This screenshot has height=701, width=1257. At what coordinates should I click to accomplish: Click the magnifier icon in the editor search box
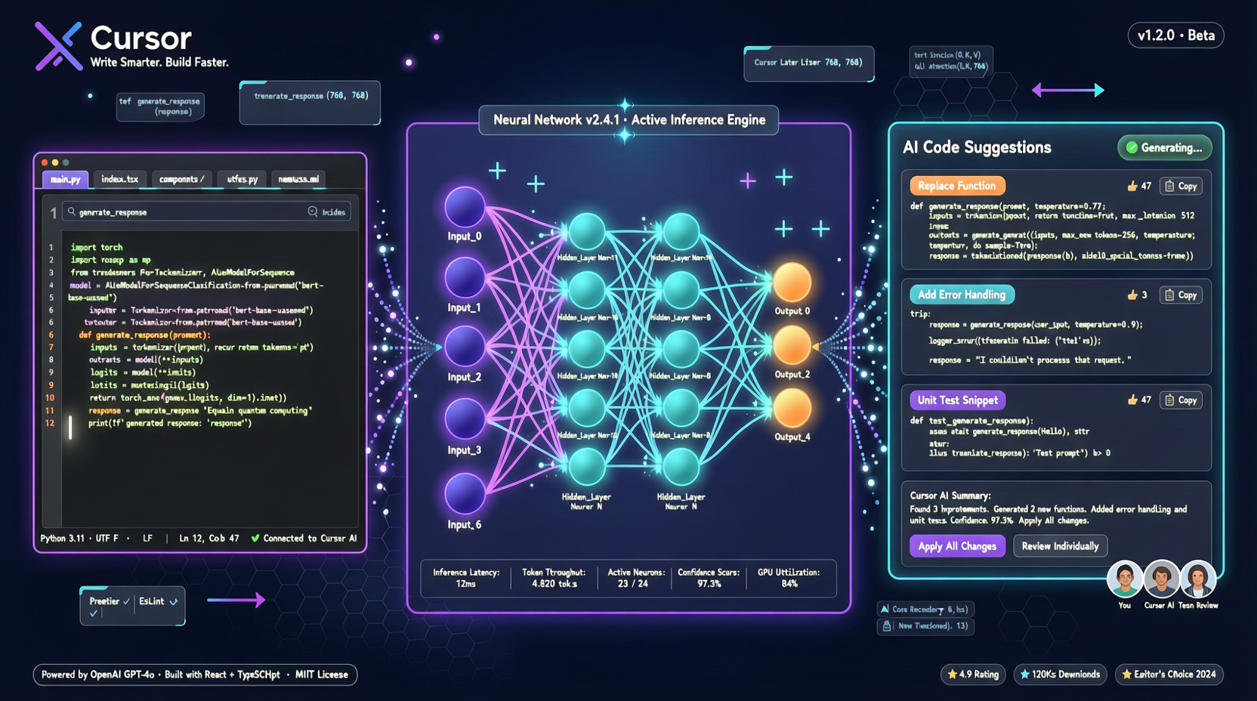(72, 212)
